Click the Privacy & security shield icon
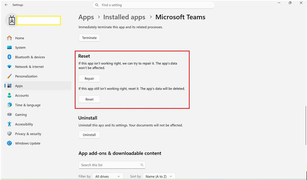 (9, 134)
